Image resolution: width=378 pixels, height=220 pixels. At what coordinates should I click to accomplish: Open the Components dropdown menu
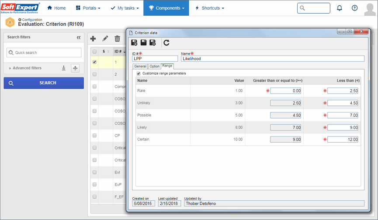tap(166, 8)
